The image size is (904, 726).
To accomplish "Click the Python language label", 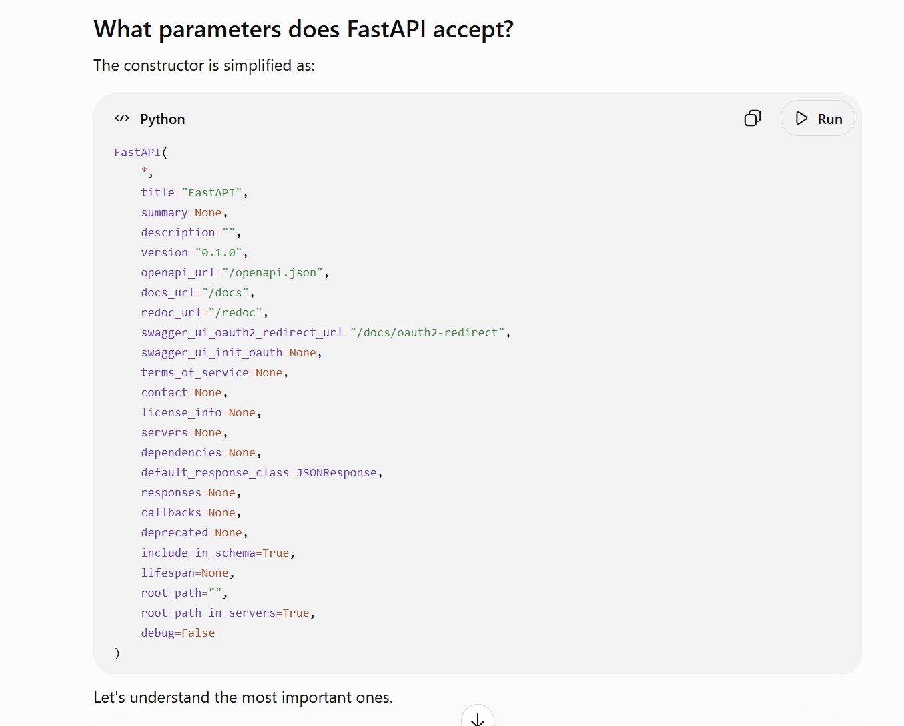I will tap(163, 119).
